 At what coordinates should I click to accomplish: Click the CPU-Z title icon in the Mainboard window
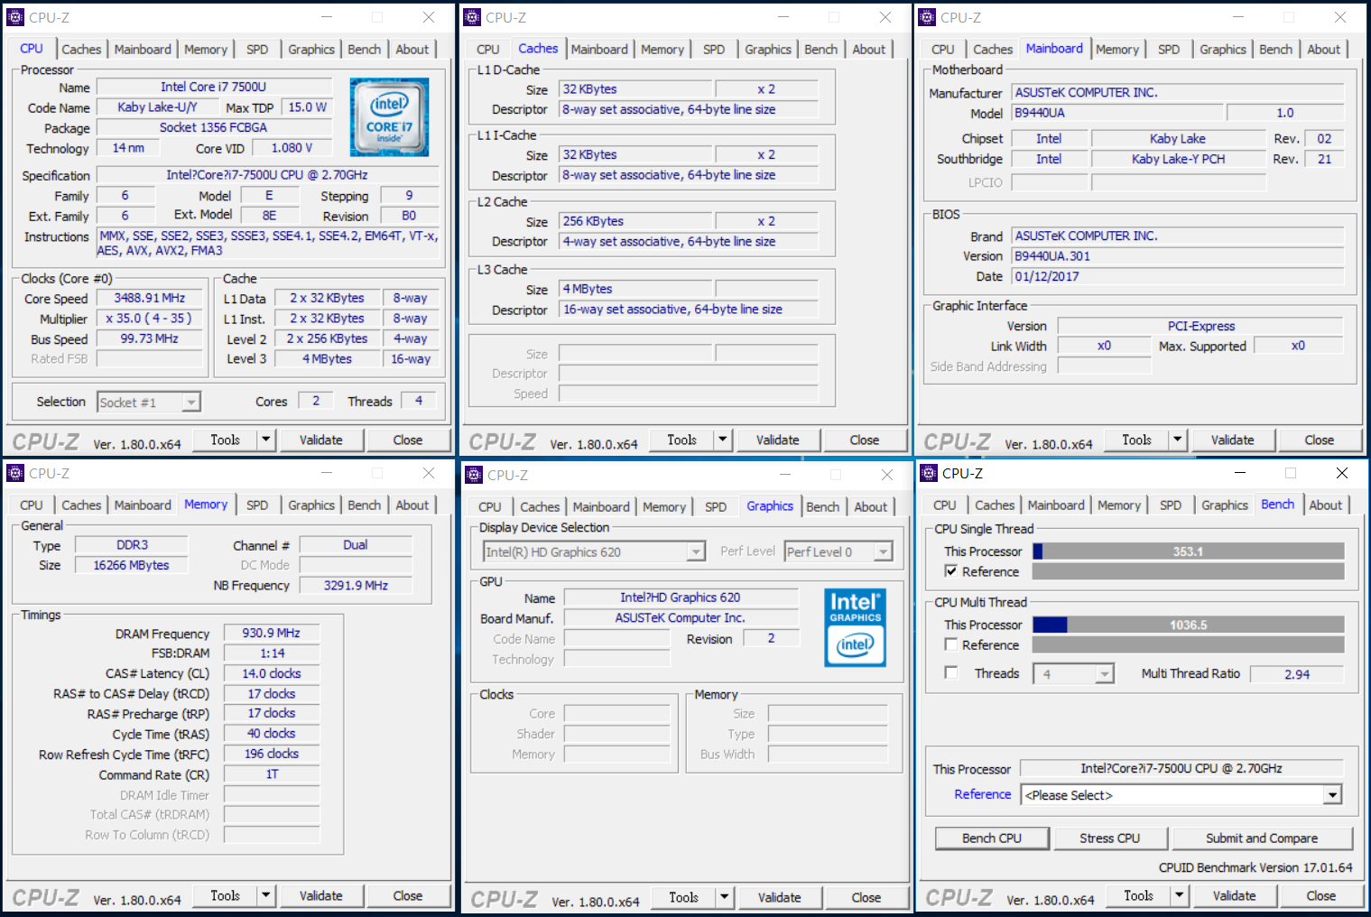click(x=927, y=17)
